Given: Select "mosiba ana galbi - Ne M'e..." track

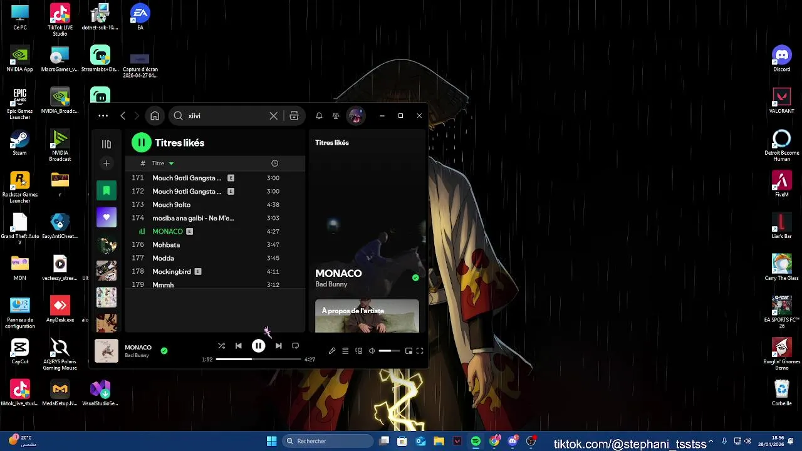Looking at the screenshot, I should (215, 218).
